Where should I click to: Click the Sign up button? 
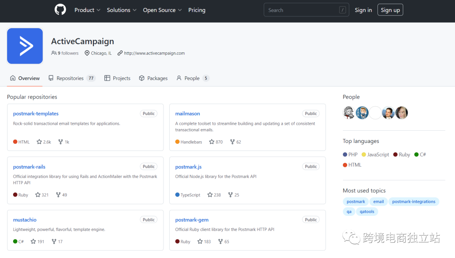[390, 10]
